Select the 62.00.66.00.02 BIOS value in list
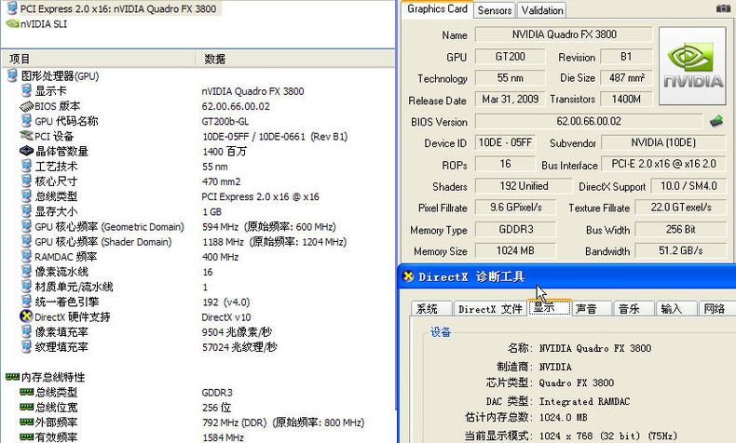This screenshot has height=443, width=736. pyautogui.click(x=236, y=106)
